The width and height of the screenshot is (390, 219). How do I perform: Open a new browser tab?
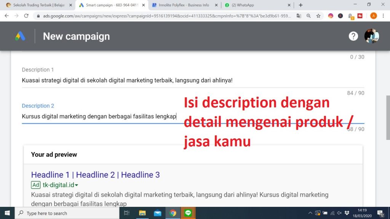300,5
